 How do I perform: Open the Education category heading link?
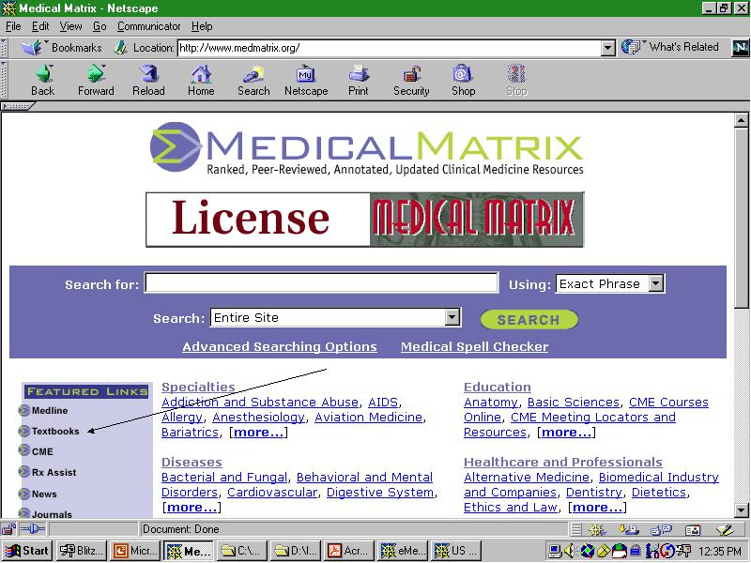tap(498, 387)
